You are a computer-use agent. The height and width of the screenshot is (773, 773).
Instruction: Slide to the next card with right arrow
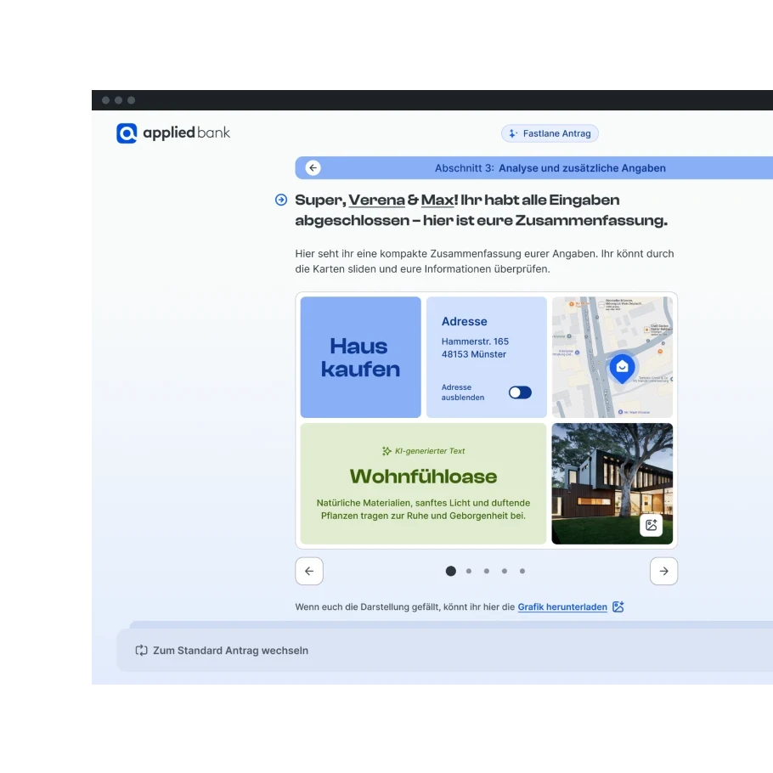pos(663,571)
